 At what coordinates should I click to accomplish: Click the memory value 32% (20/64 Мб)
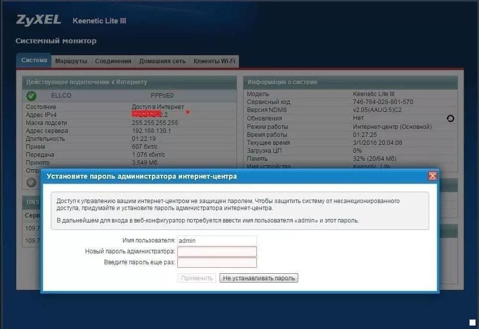pyautogui.click(x=374, y=159)
